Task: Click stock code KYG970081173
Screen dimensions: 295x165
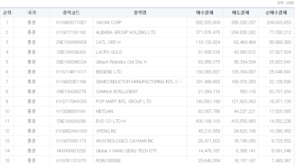Action: [x=71, y=141]
